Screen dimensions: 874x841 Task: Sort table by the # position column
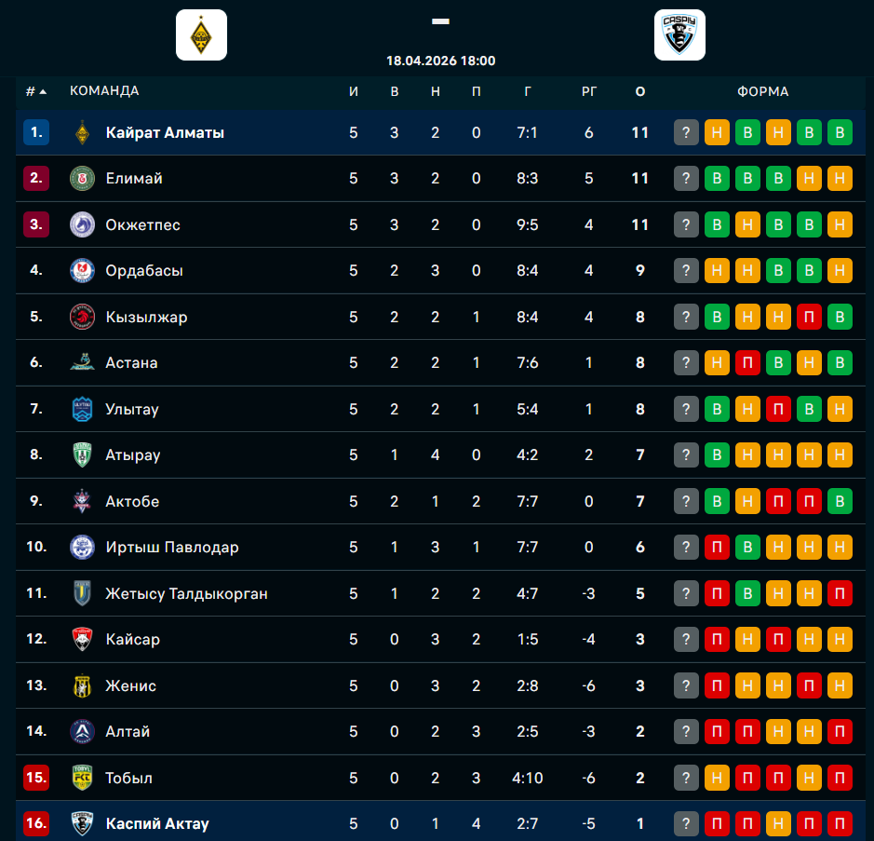(35, 91)
